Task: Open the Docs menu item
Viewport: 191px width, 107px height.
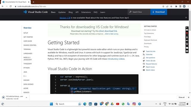Action: [53, 12]
